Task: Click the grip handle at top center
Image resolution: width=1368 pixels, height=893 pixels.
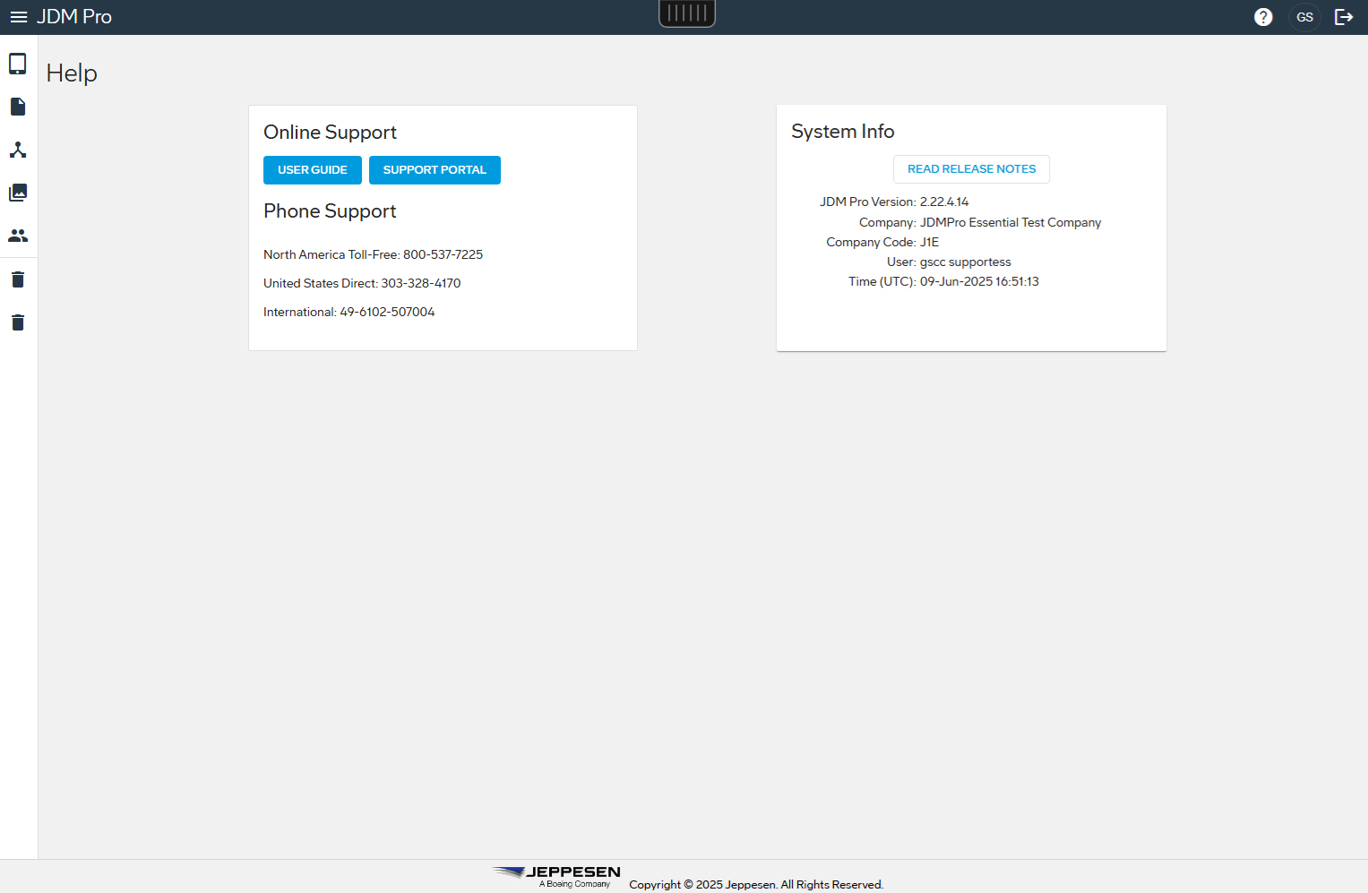Action: coord(687,13)
